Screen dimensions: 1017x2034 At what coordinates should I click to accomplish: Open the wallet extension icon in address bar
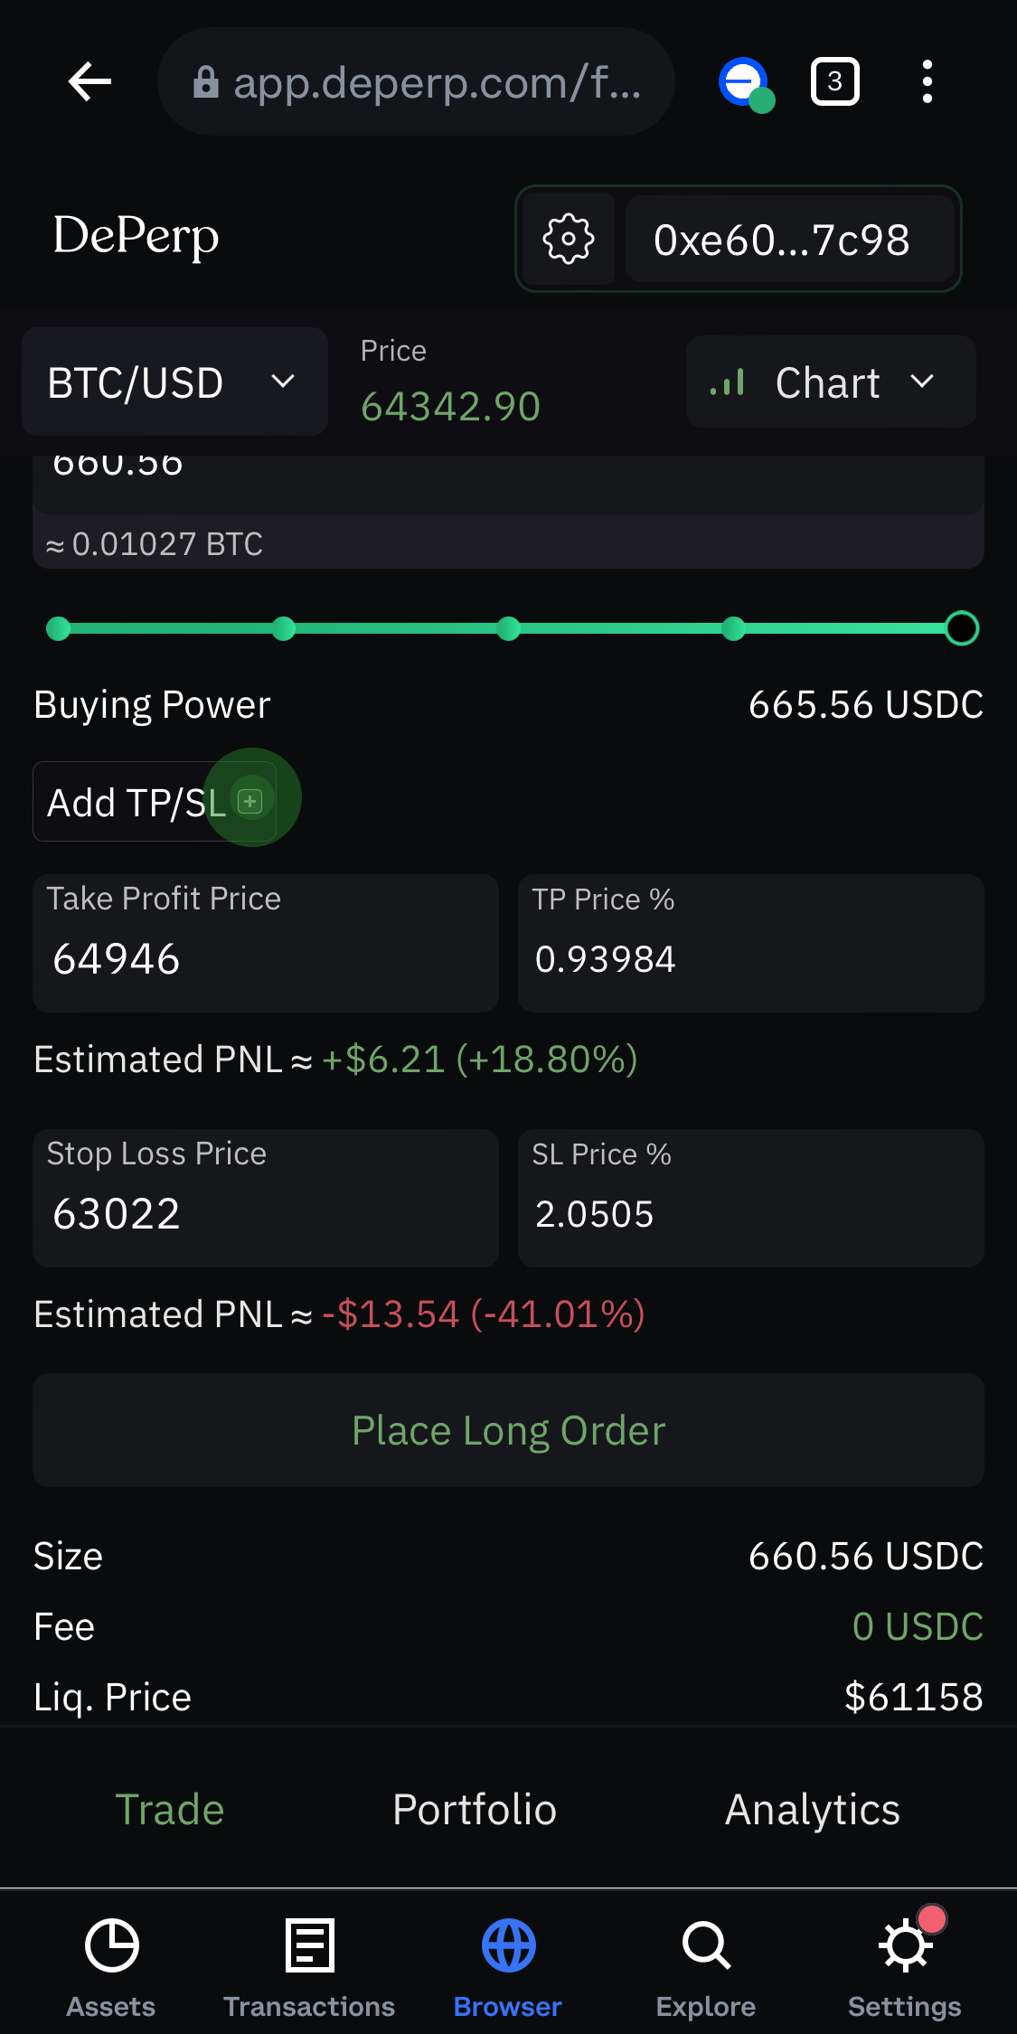745,84
